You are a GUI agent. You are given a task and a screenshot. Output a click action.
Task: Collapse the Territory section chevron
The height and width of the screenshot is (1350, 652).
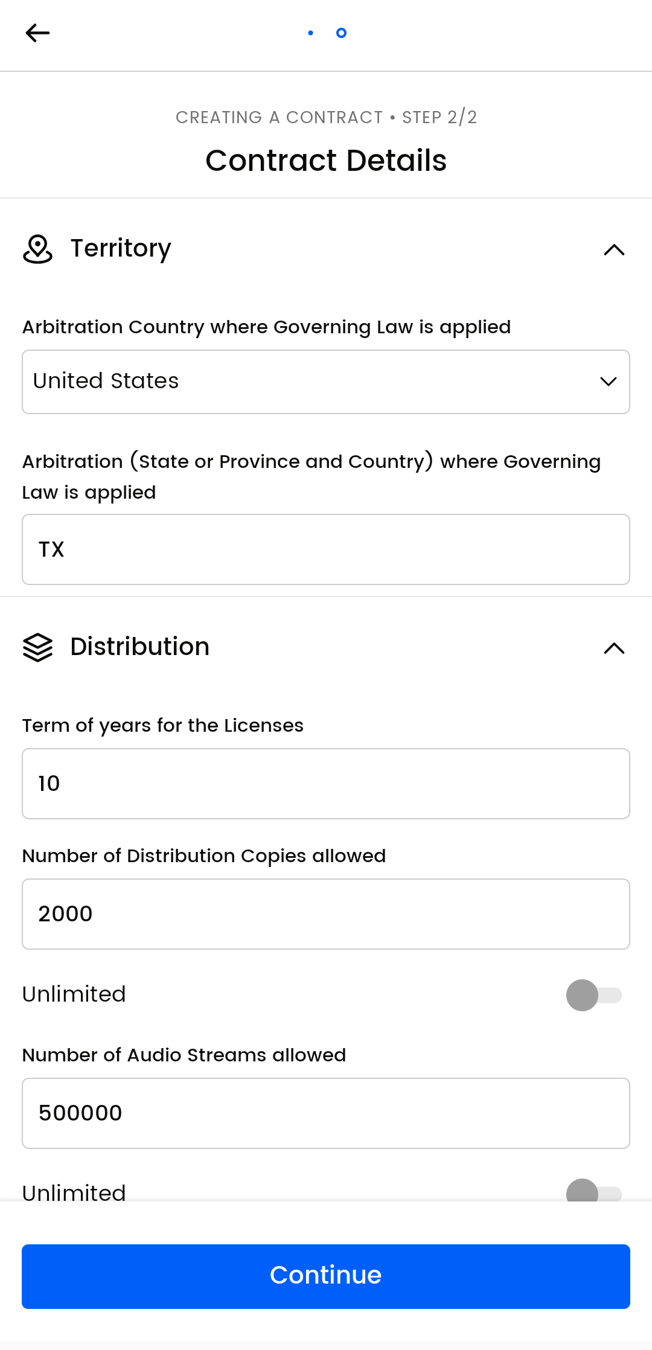(614, 249)
